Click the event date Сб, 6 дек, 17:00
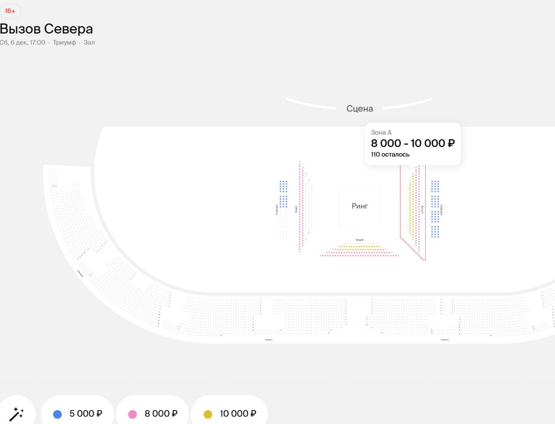 tap(23, 42)
